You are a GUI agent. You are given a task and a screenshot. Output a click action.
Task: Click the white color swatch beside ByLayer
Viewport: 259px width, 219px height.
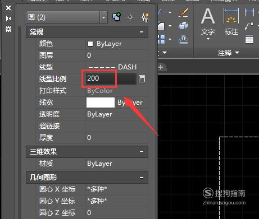click(x=90, y=44)
